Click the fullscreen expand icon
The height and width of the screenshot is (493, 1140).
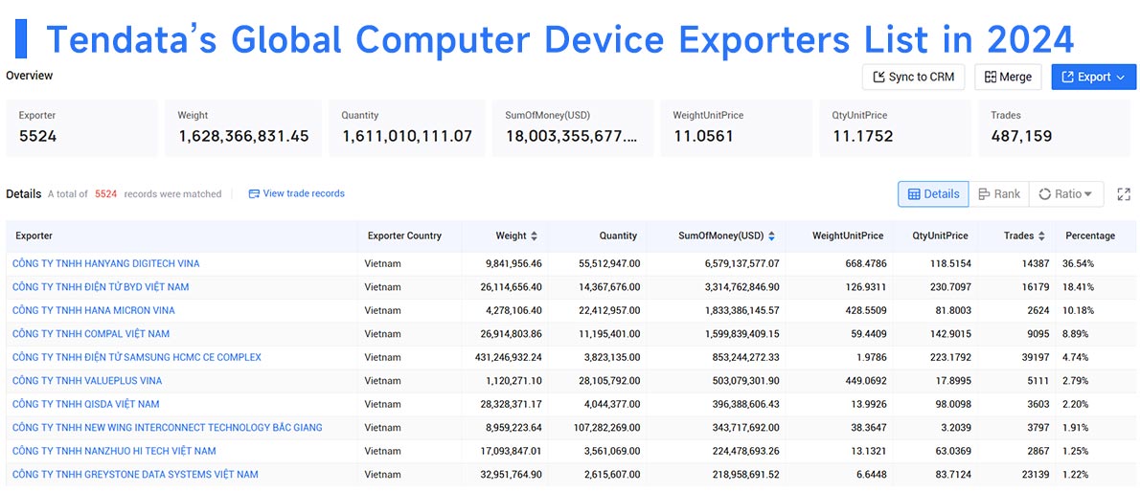click(1124, 194)
